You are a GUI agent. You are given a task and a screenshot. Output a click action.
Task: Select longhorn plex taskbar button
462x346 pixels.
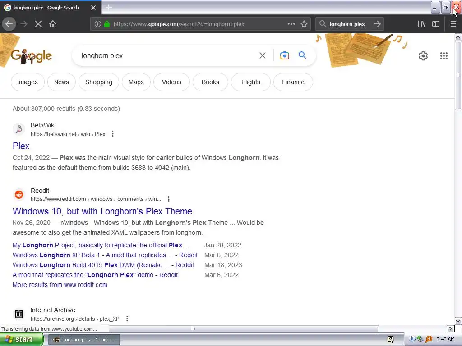click(83, 340)
